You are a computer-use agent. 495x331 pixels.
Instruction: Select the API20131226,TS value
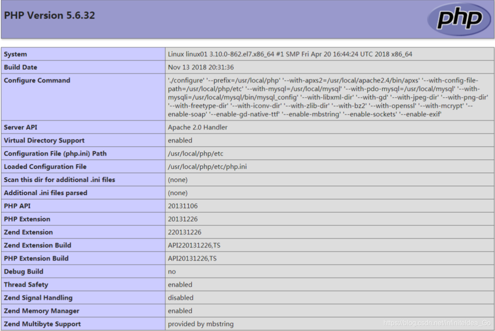click(192, 259)
